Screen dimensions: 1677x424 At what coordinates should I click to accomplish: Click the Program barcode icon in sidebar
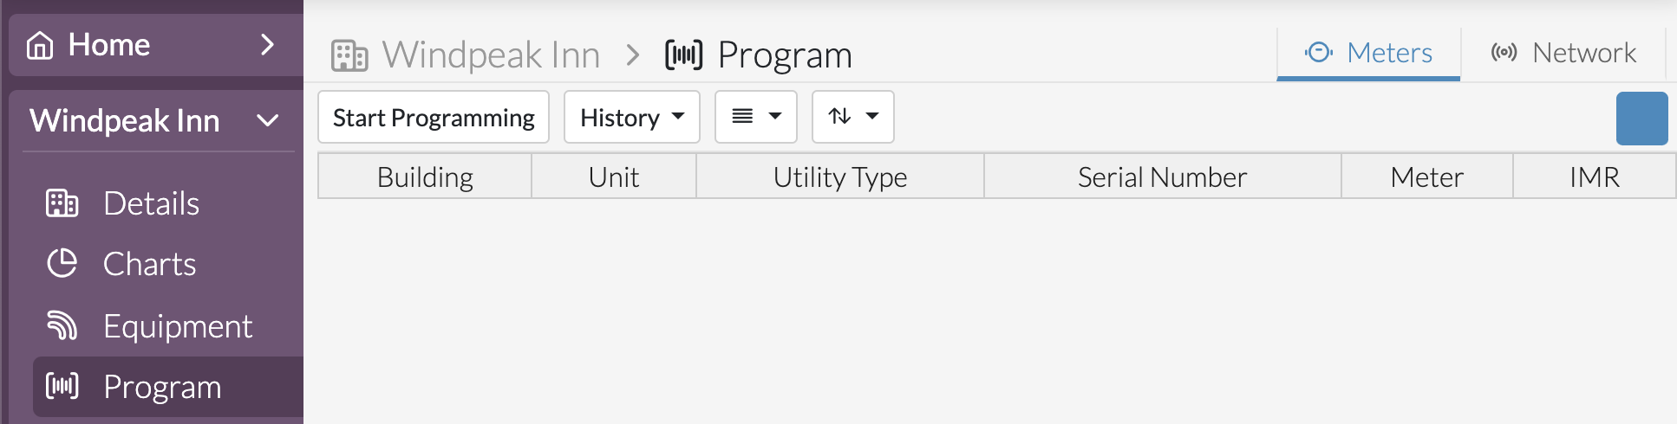[x=62, y=386]
